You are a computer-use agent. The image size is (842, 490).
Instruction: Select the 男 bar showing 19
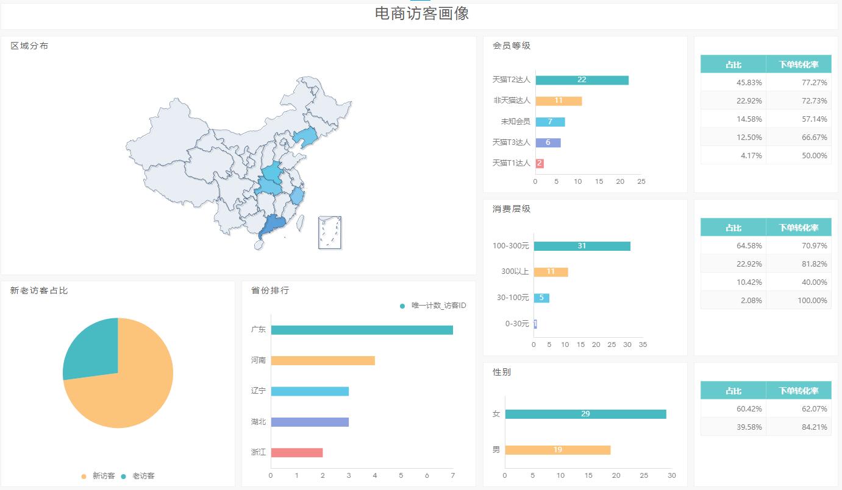click(x=557, y=450)
